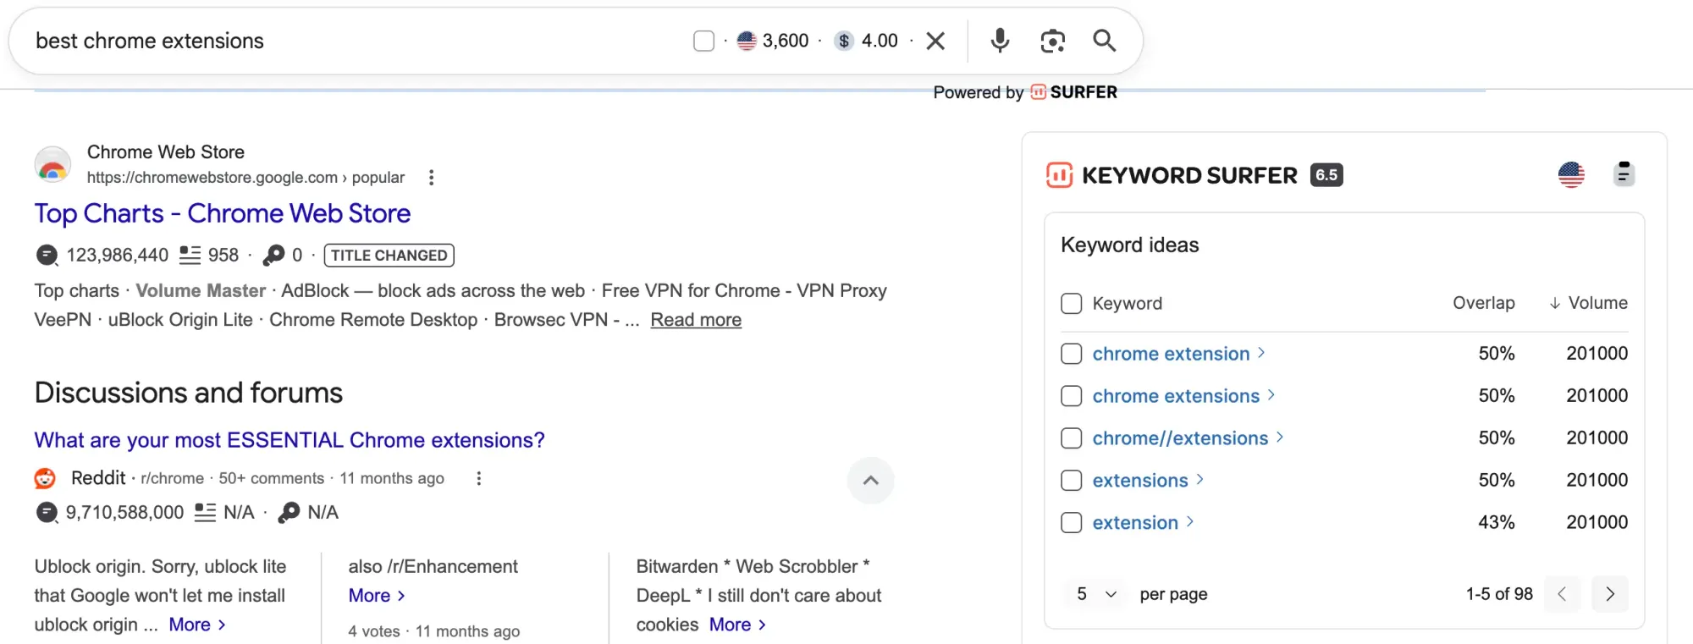Submit search with magnifying glass icon
The width and height of the screenshot is (1693, 644).
(x=1104, y=40)
